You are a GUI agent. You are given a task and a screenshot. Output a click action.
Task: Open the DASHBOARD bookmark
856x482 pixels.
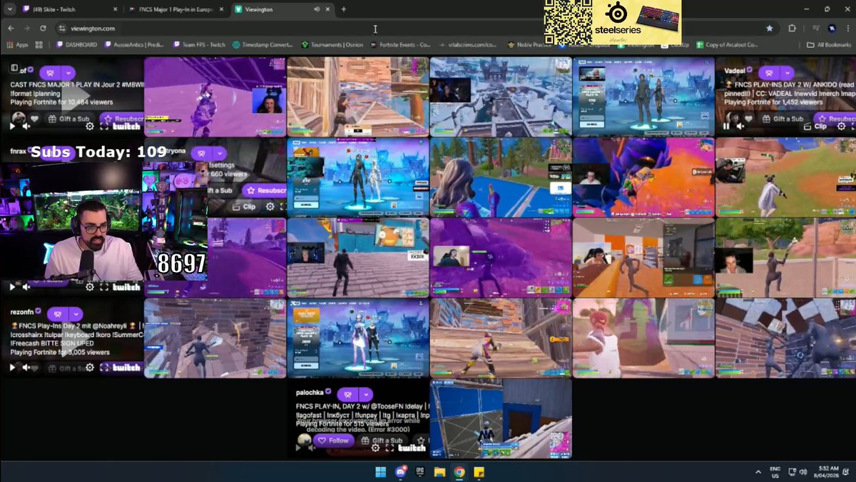78,44
